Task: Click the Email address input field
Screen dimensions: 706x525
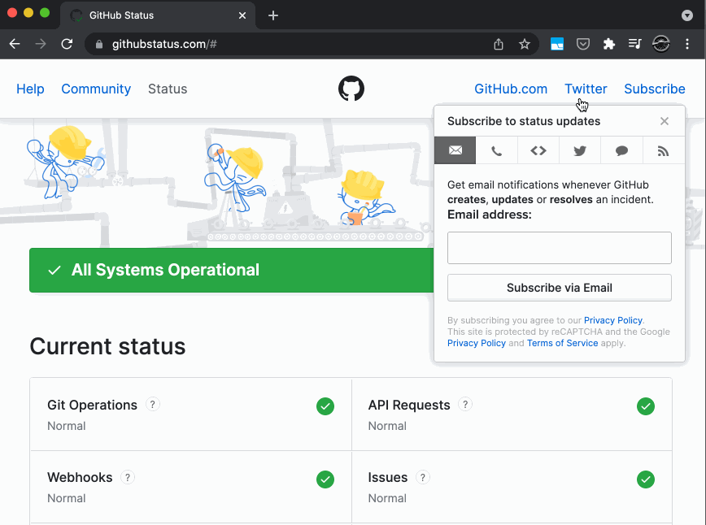Action: tap(560, 248)
